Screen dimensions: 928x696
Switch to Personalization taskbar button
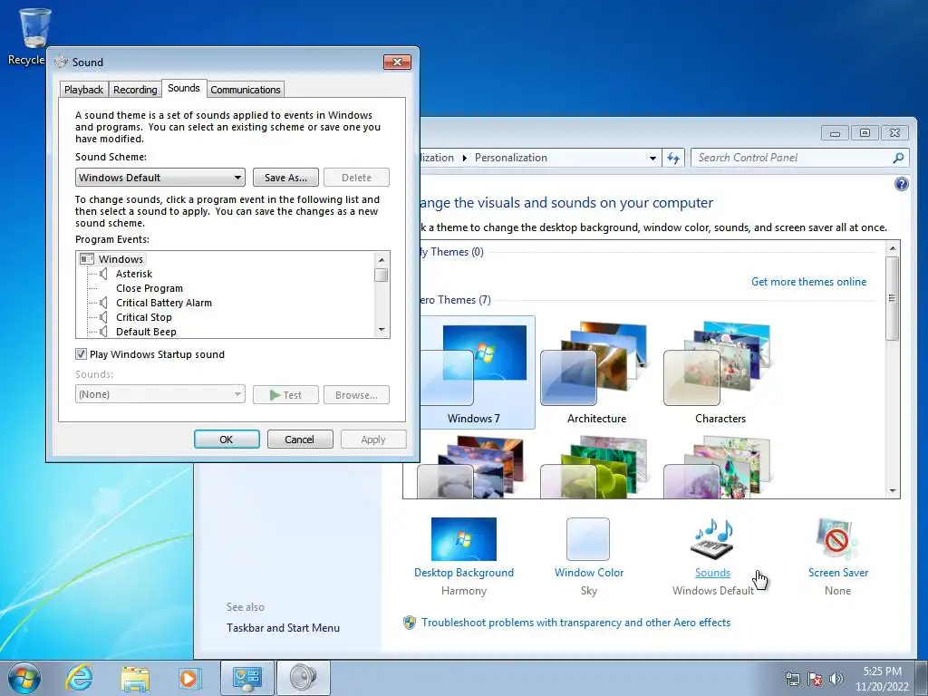click(246, 678)
